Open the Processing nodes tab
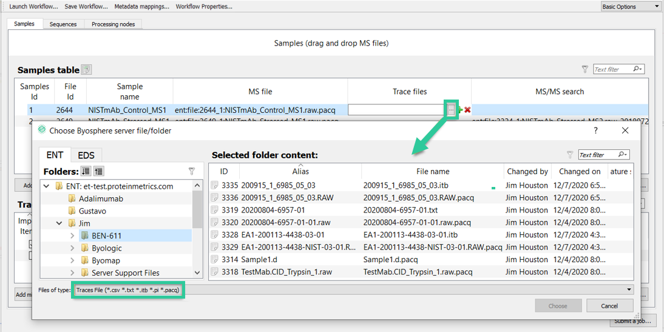Image resolution: width=664 pixels, height=332 pixels. coord(113,24)
